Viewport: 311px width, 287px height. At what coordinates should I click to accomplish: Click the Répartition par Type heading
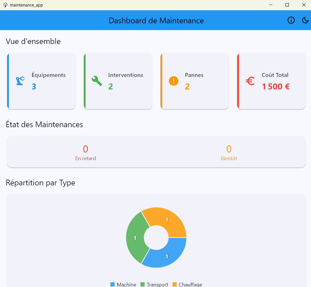(x=40, y=183)
